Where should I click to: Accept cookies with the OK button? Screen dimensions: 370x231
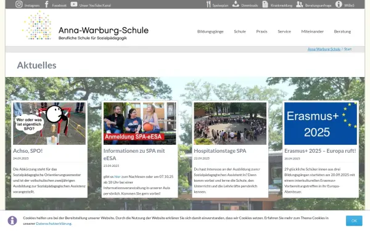click(354, 221)
